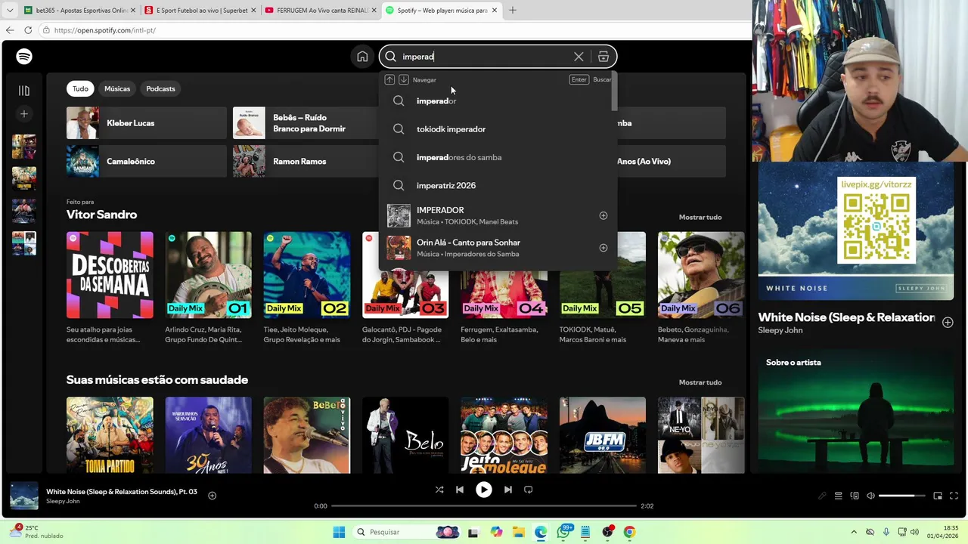
Task: Adjust the volume slider
Action: 901,496
